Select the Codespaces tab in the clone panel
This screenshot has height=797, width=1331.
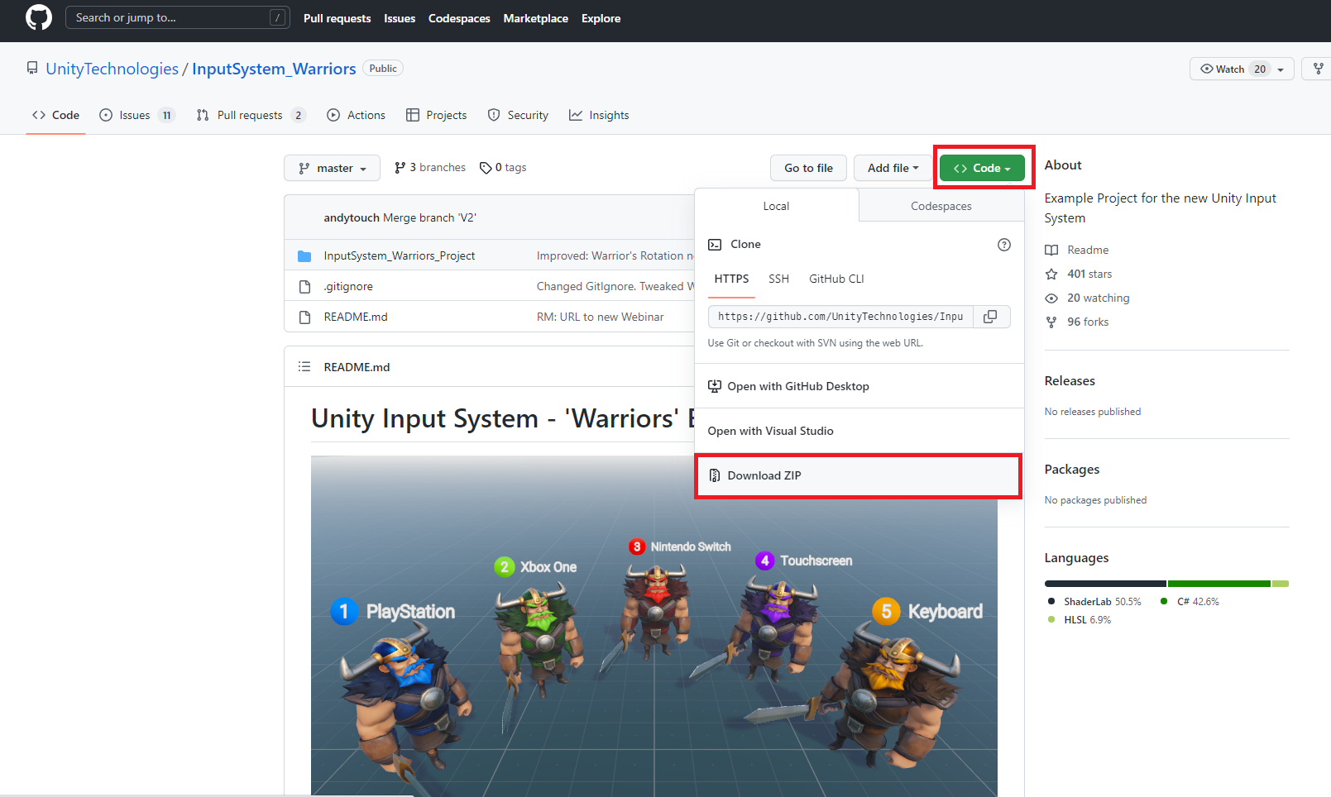coord(941,206)
